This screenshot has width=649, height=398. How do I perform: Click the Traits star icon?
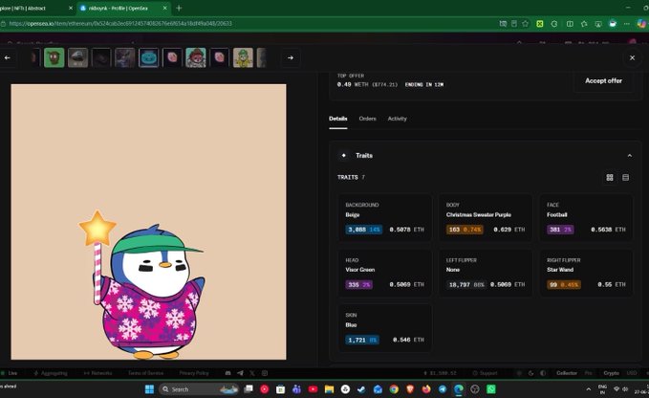click(x=343, y=155)
